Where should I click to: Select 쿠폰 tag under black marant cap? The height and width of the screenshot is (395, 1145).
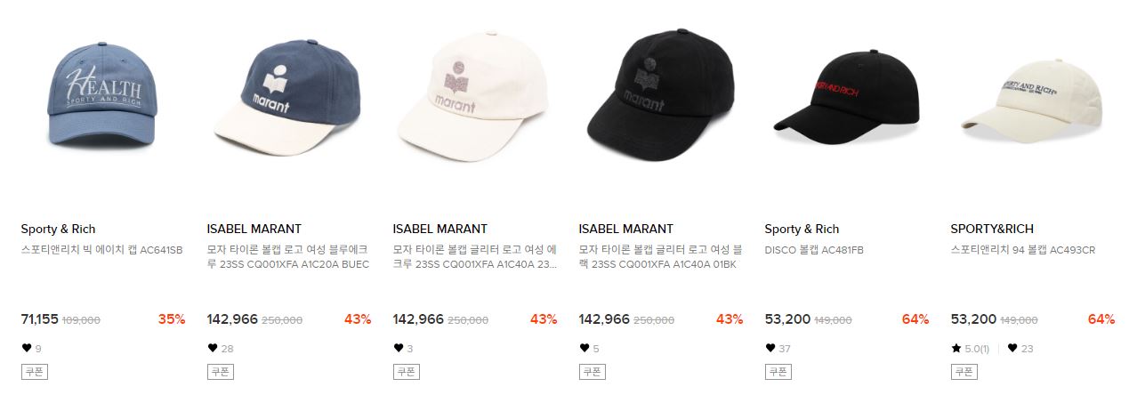592,372
